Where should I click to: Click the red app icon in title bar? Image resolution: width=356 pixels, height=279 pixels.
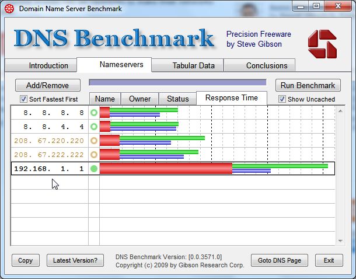[x=9, y=9]
